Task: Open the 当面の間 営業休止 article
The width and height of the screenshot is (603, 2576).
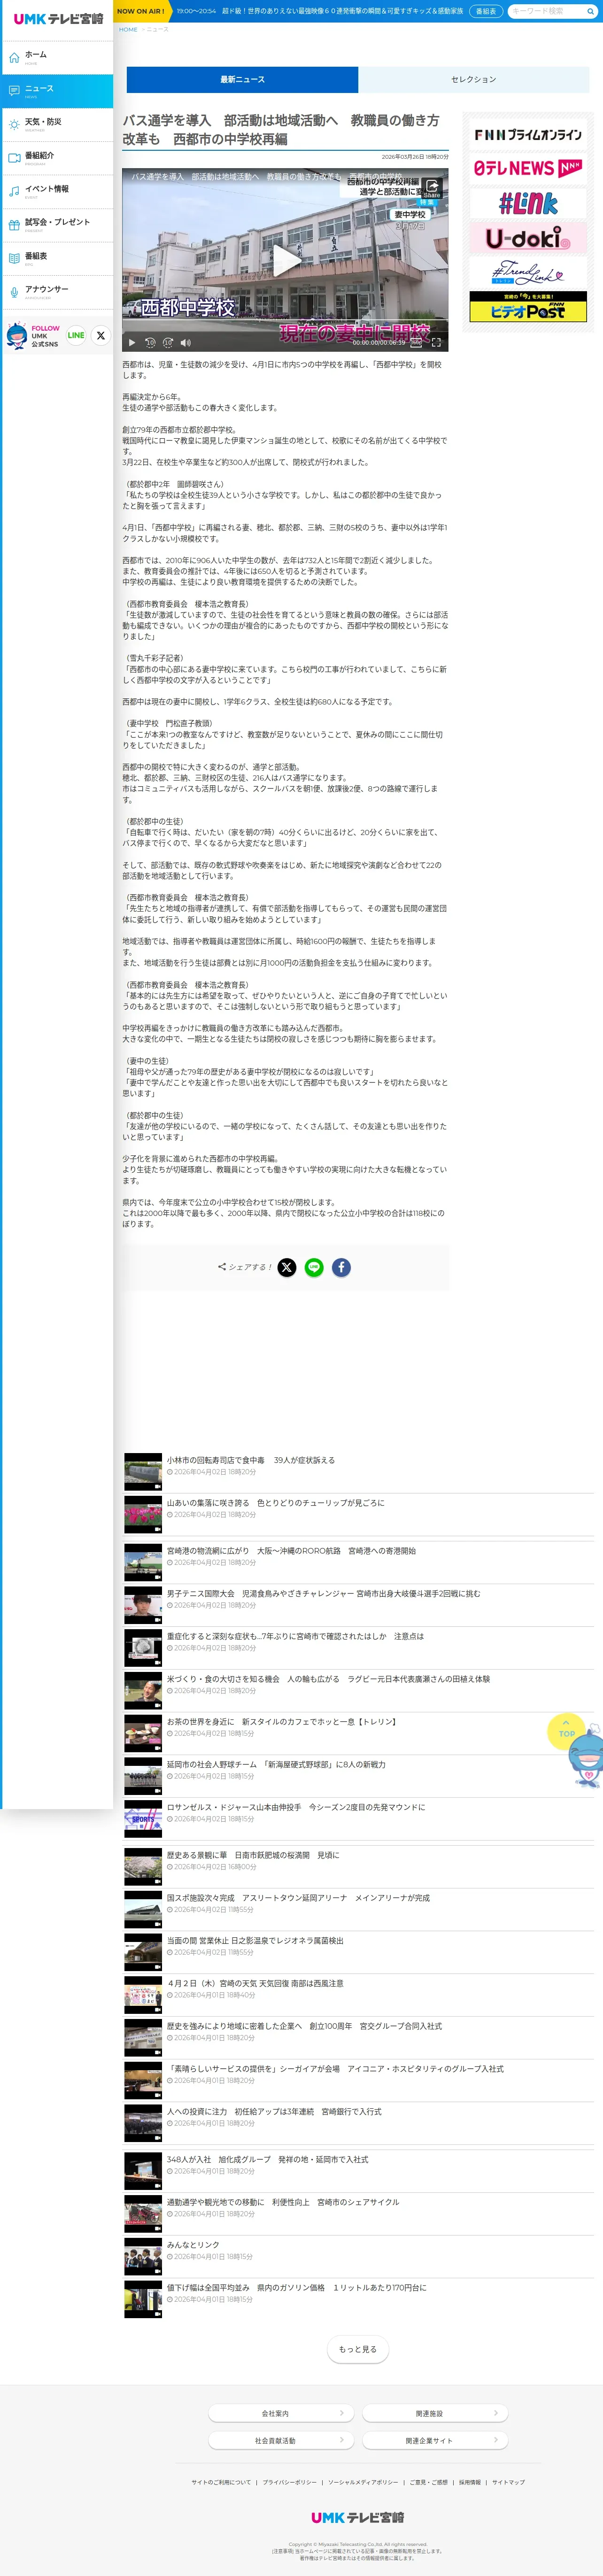Action: point(255,1941)
